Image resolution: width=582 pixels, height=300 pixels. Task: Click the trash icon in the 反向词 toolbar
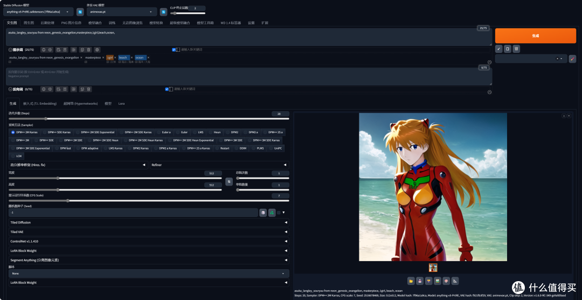(89, 89)
